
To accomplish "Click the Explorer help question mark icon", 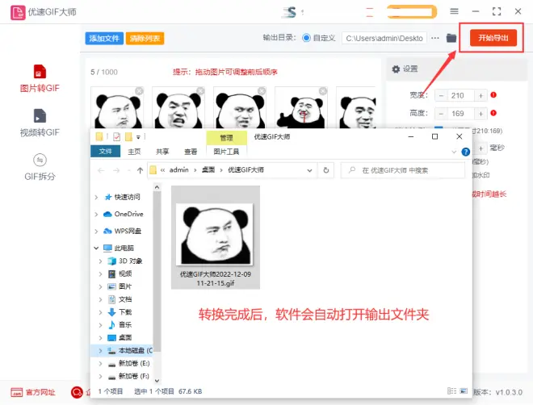I will coord(466,152).
